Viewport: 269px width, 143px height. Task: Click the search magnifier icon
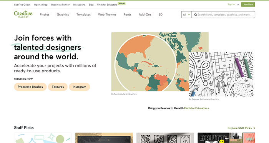(195, 15)
